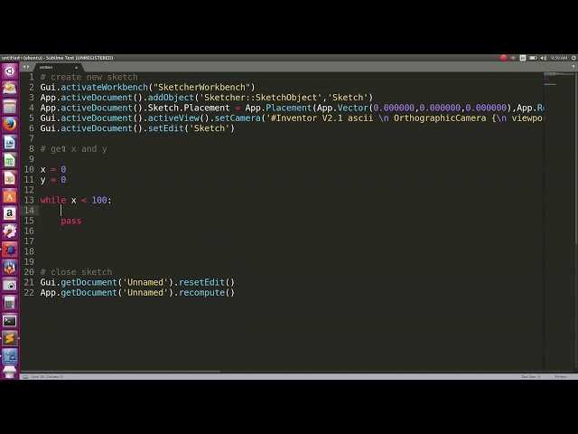Place cursor on the 'pass' line of code
The image size is (578, 434).
pyautogui.click(x=71, y=221)
